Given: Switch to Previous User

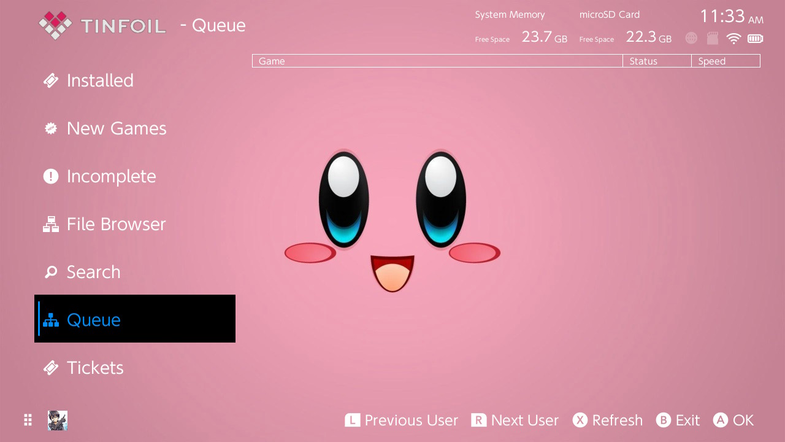Looking at the screenshot, I should pos(411,420).
